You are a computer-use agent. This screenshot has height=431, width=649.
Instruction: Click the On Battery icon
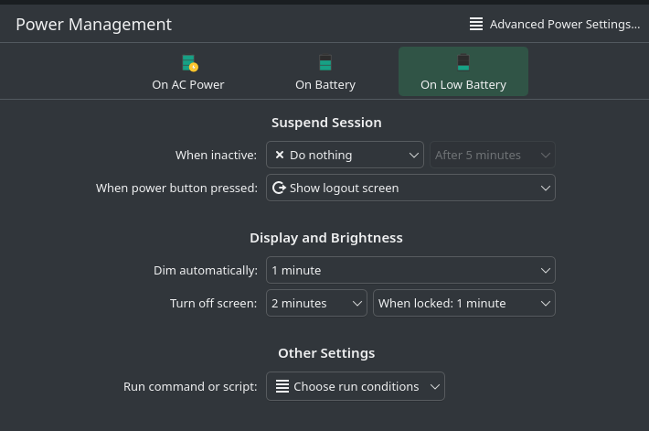coord(325,63)
